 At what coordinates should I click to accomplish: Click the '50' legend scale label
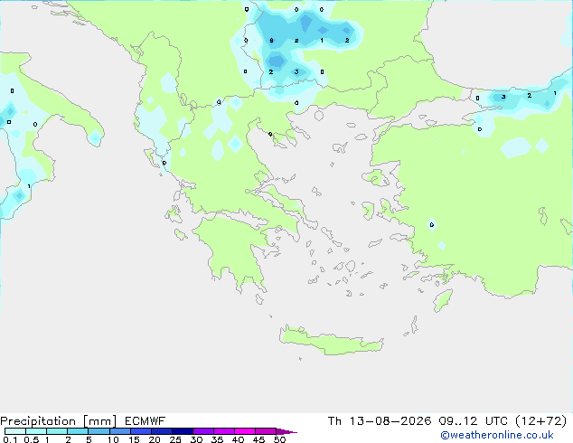coord(279,439)
